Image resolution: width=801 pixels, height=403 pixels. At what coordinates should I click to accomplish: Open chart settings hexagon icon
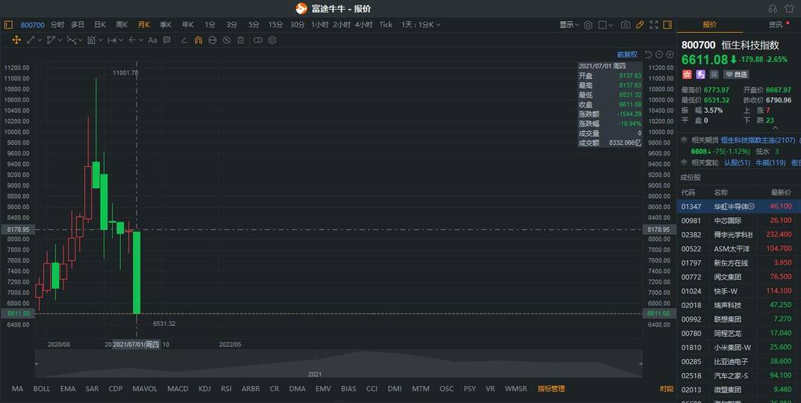[588, 25]
